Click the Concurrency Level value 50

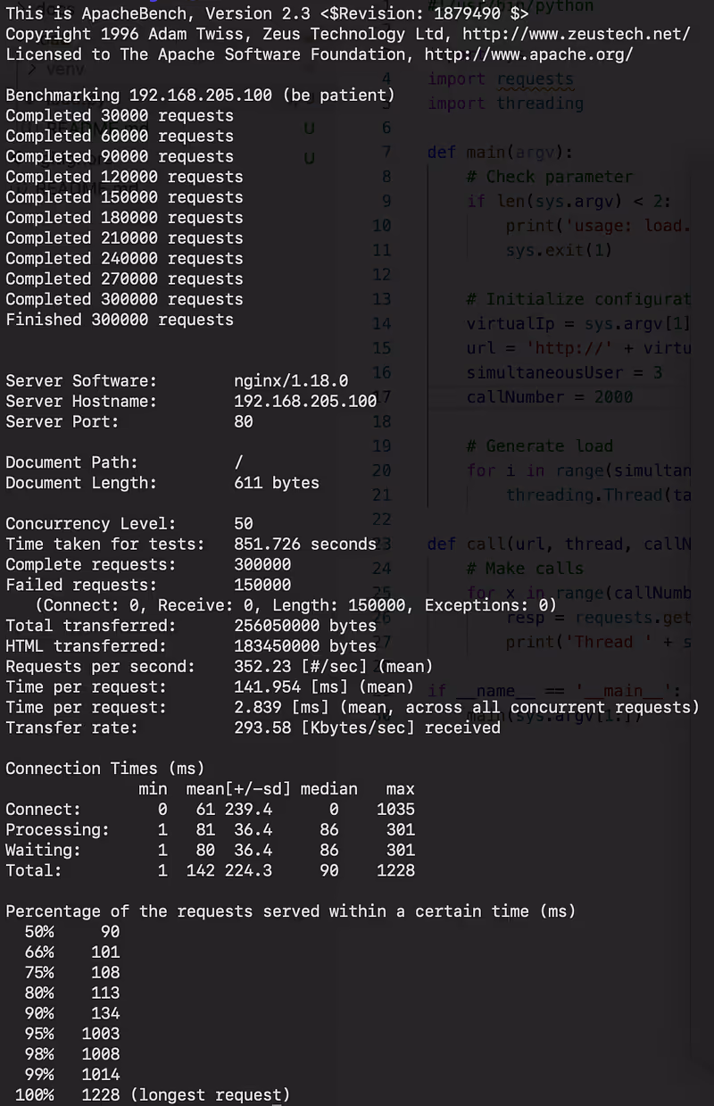[x=244, y=523]
